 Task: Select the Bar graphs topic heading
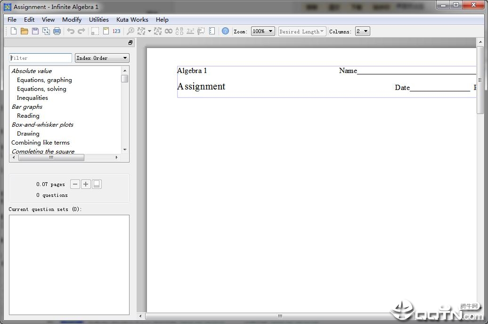(27, 107)
